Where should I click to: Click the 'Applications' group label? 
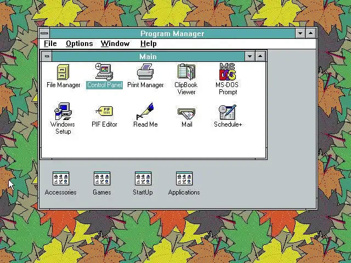pyautogui.click(x=184, y=192)
